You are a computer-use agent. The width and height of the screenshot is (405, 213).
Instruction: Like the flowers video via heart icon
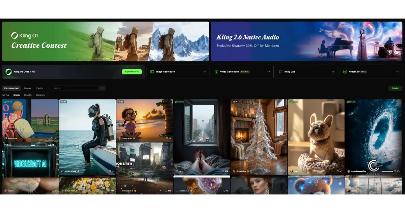pos(109,191)
